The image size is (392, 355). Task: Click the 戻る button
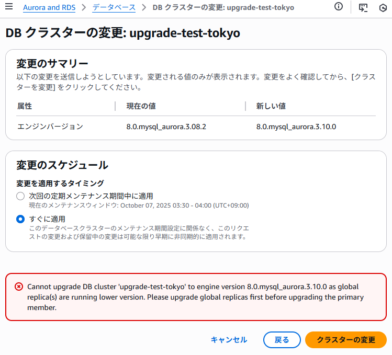[282, 340]
